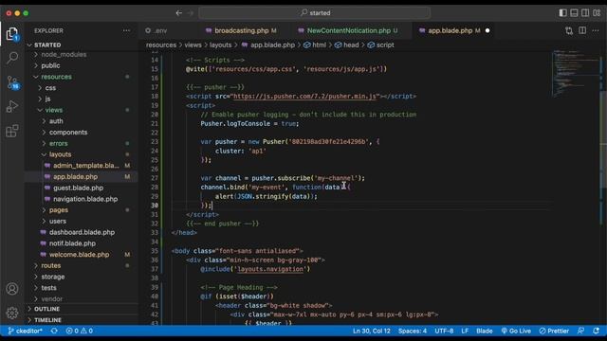The image size is (607, 341).
Task: Open changes compare icon in editor toolbar
Action: [x=569, y=30]
